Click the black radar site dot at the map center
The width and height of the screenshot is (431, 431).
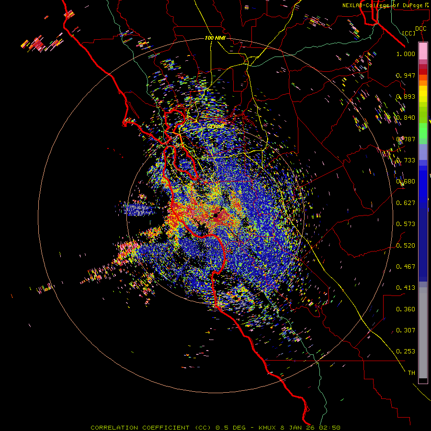[216, 215]
